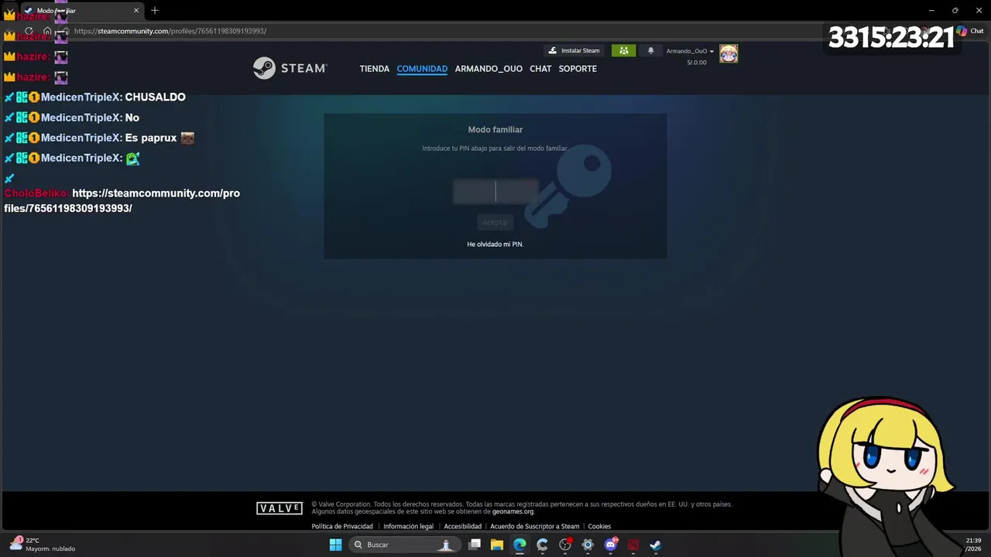991x557 pixels.
Task: Click the 'He olvidado mi PIN' link
Action: pos(495,244)
